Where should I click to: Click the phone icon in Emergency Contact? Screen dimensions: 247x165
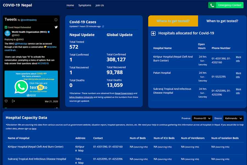(x=212, y=5)
